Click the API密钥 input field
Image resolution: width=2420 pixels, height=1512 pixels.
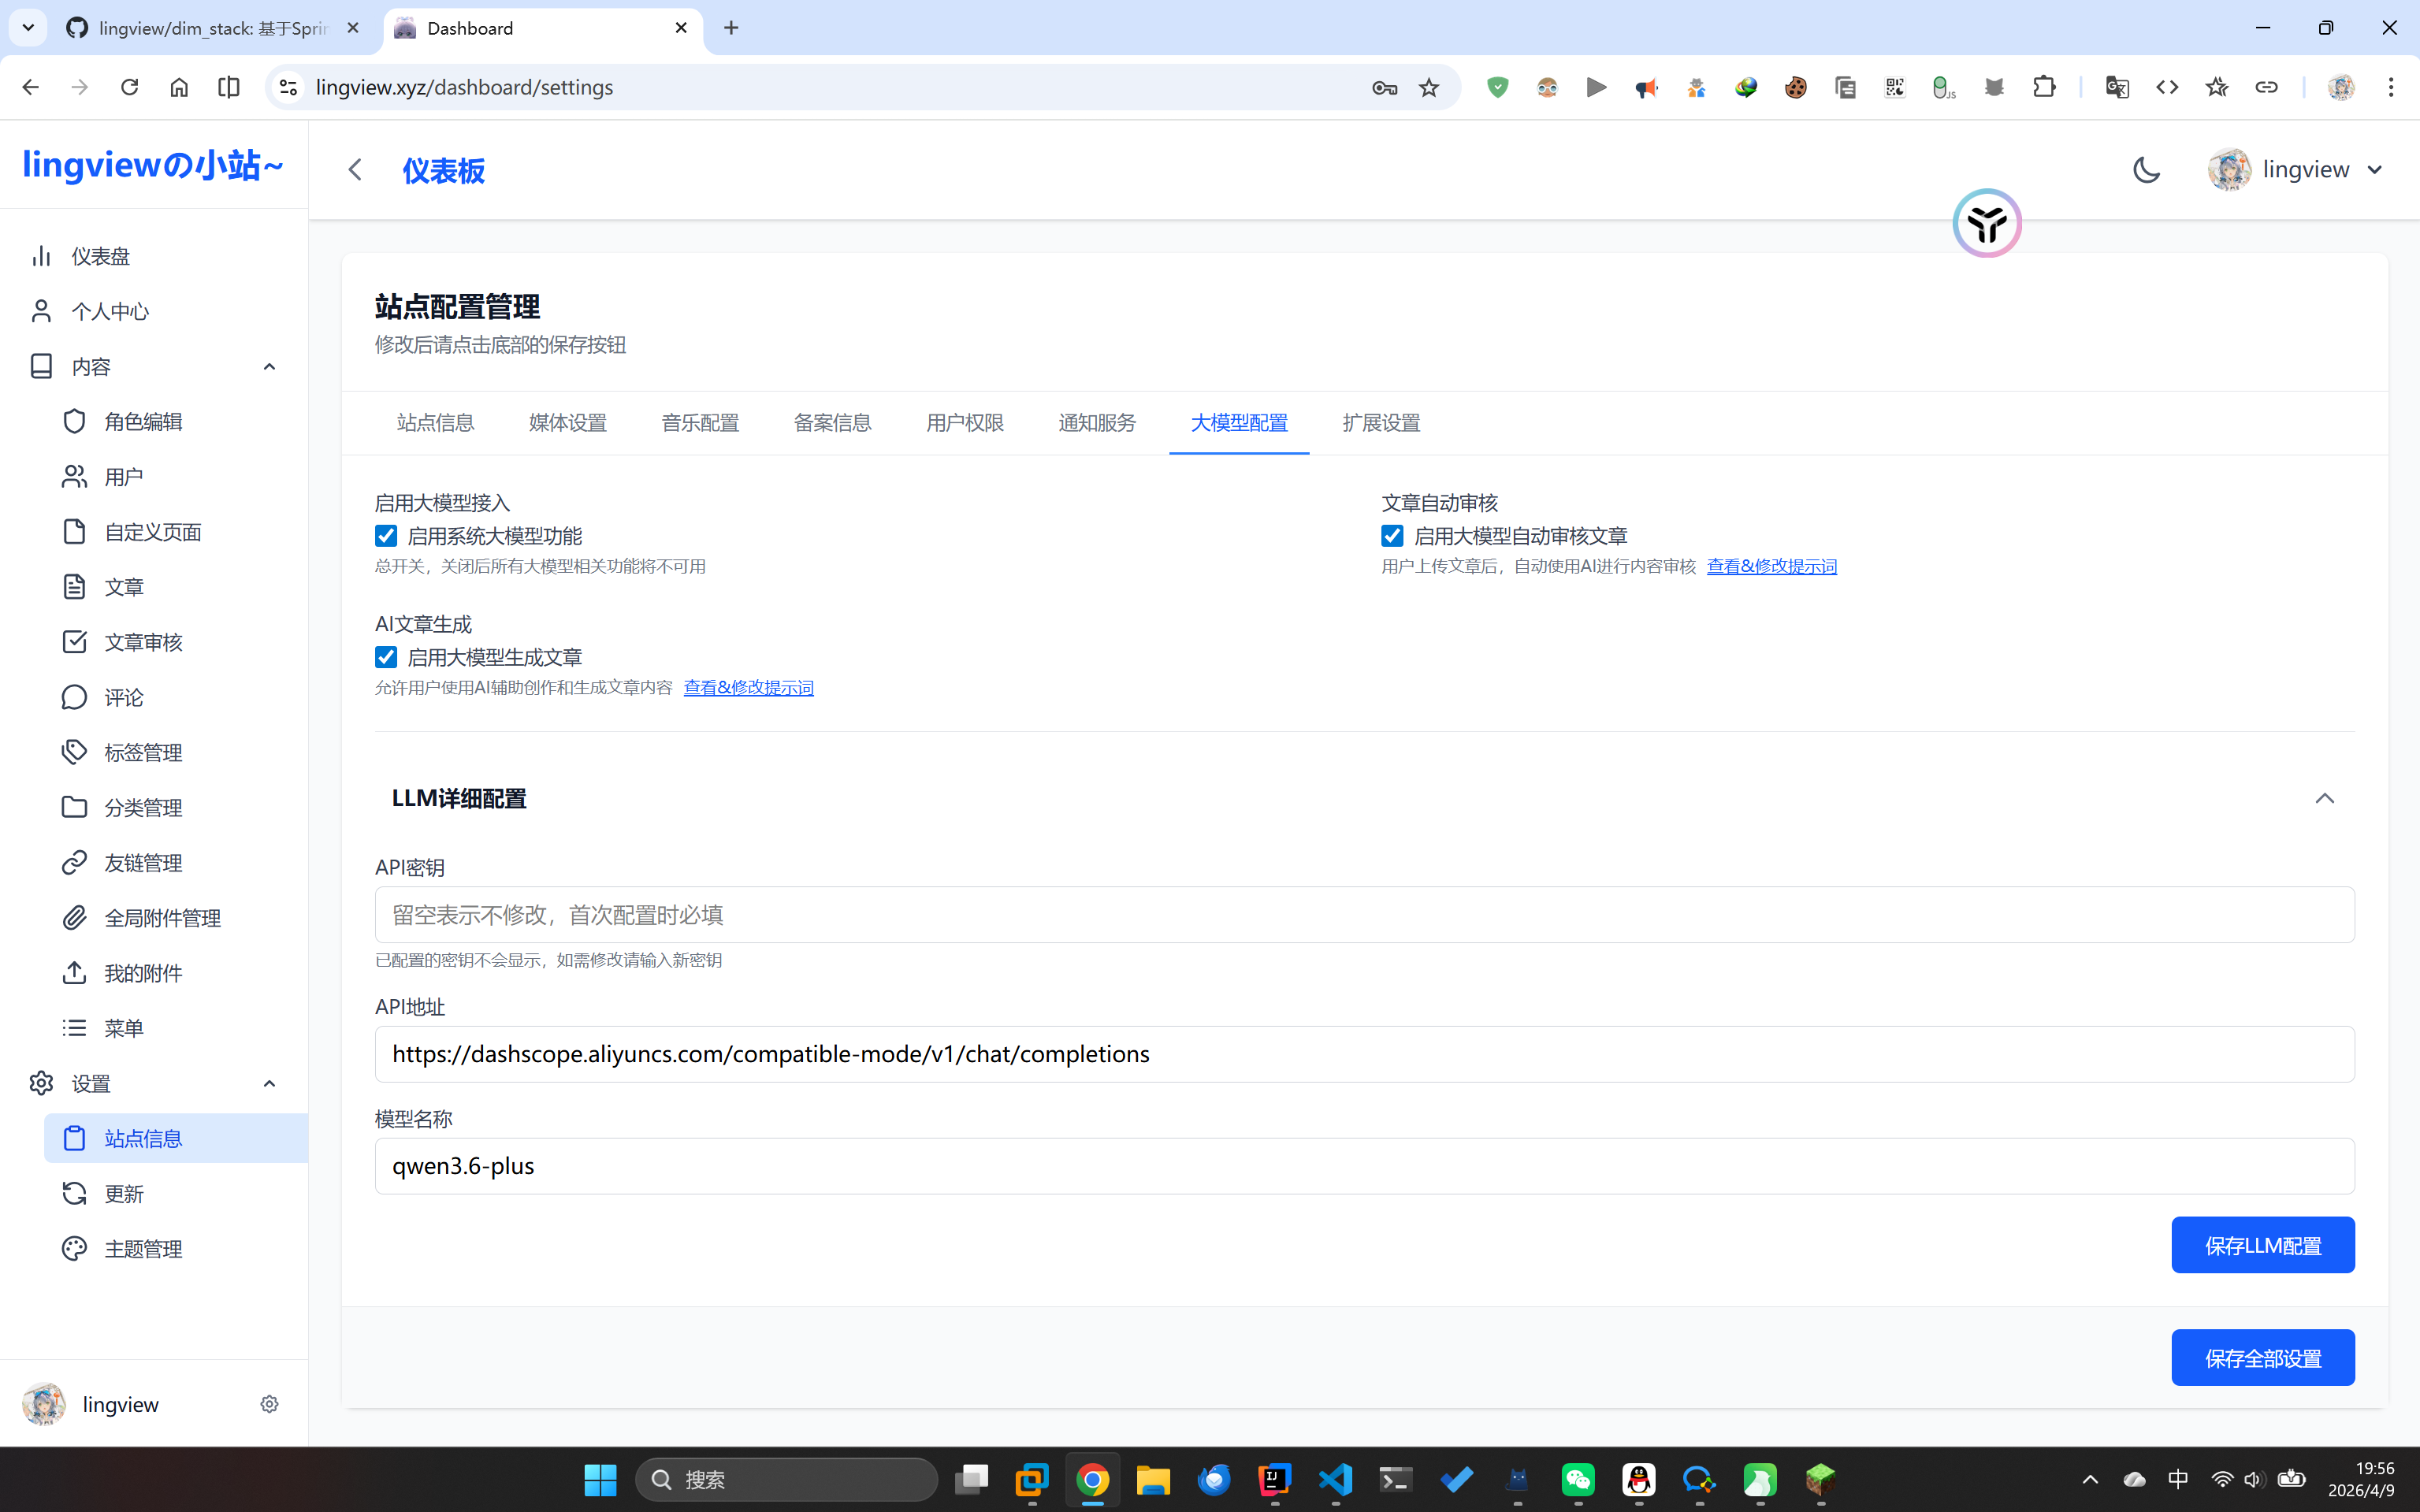pyautogui.click(x=1364, y=914)
